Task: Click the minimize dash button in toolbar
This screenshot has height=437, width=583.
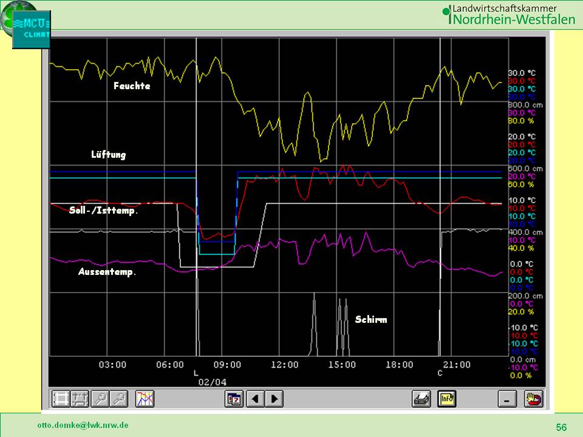Action: click(x=507, y=399)
